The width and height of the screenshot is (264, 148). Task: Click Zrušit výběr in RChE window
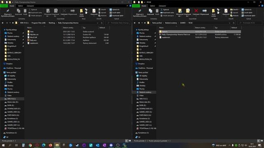(x=247, y=13)
